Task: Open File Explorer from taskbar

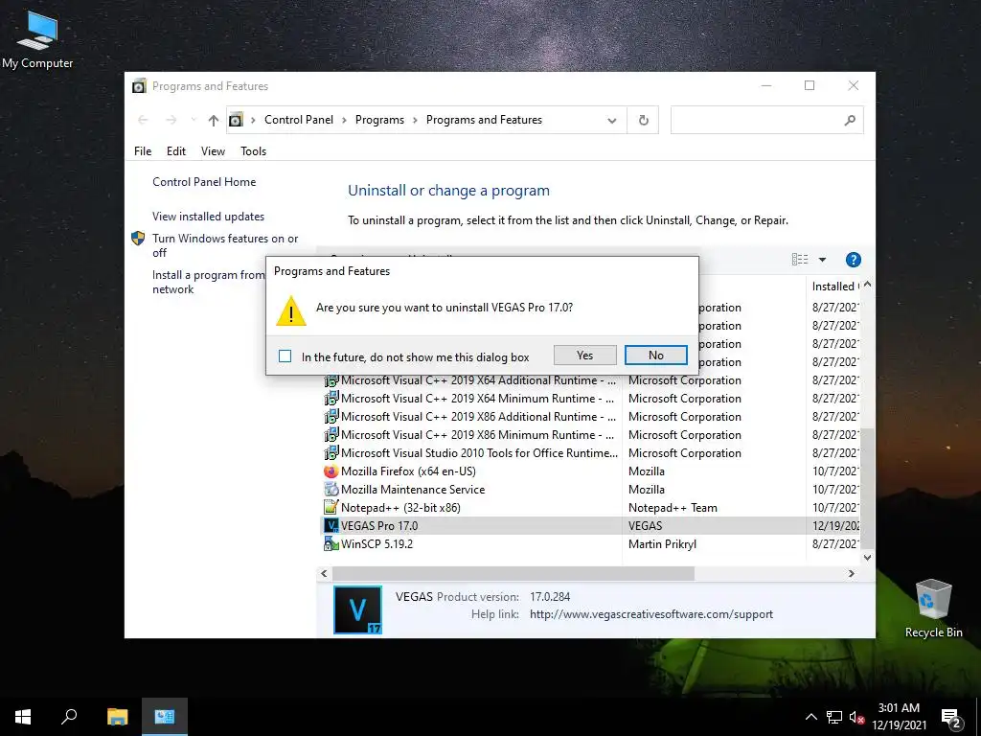Action: click(117, 717)
